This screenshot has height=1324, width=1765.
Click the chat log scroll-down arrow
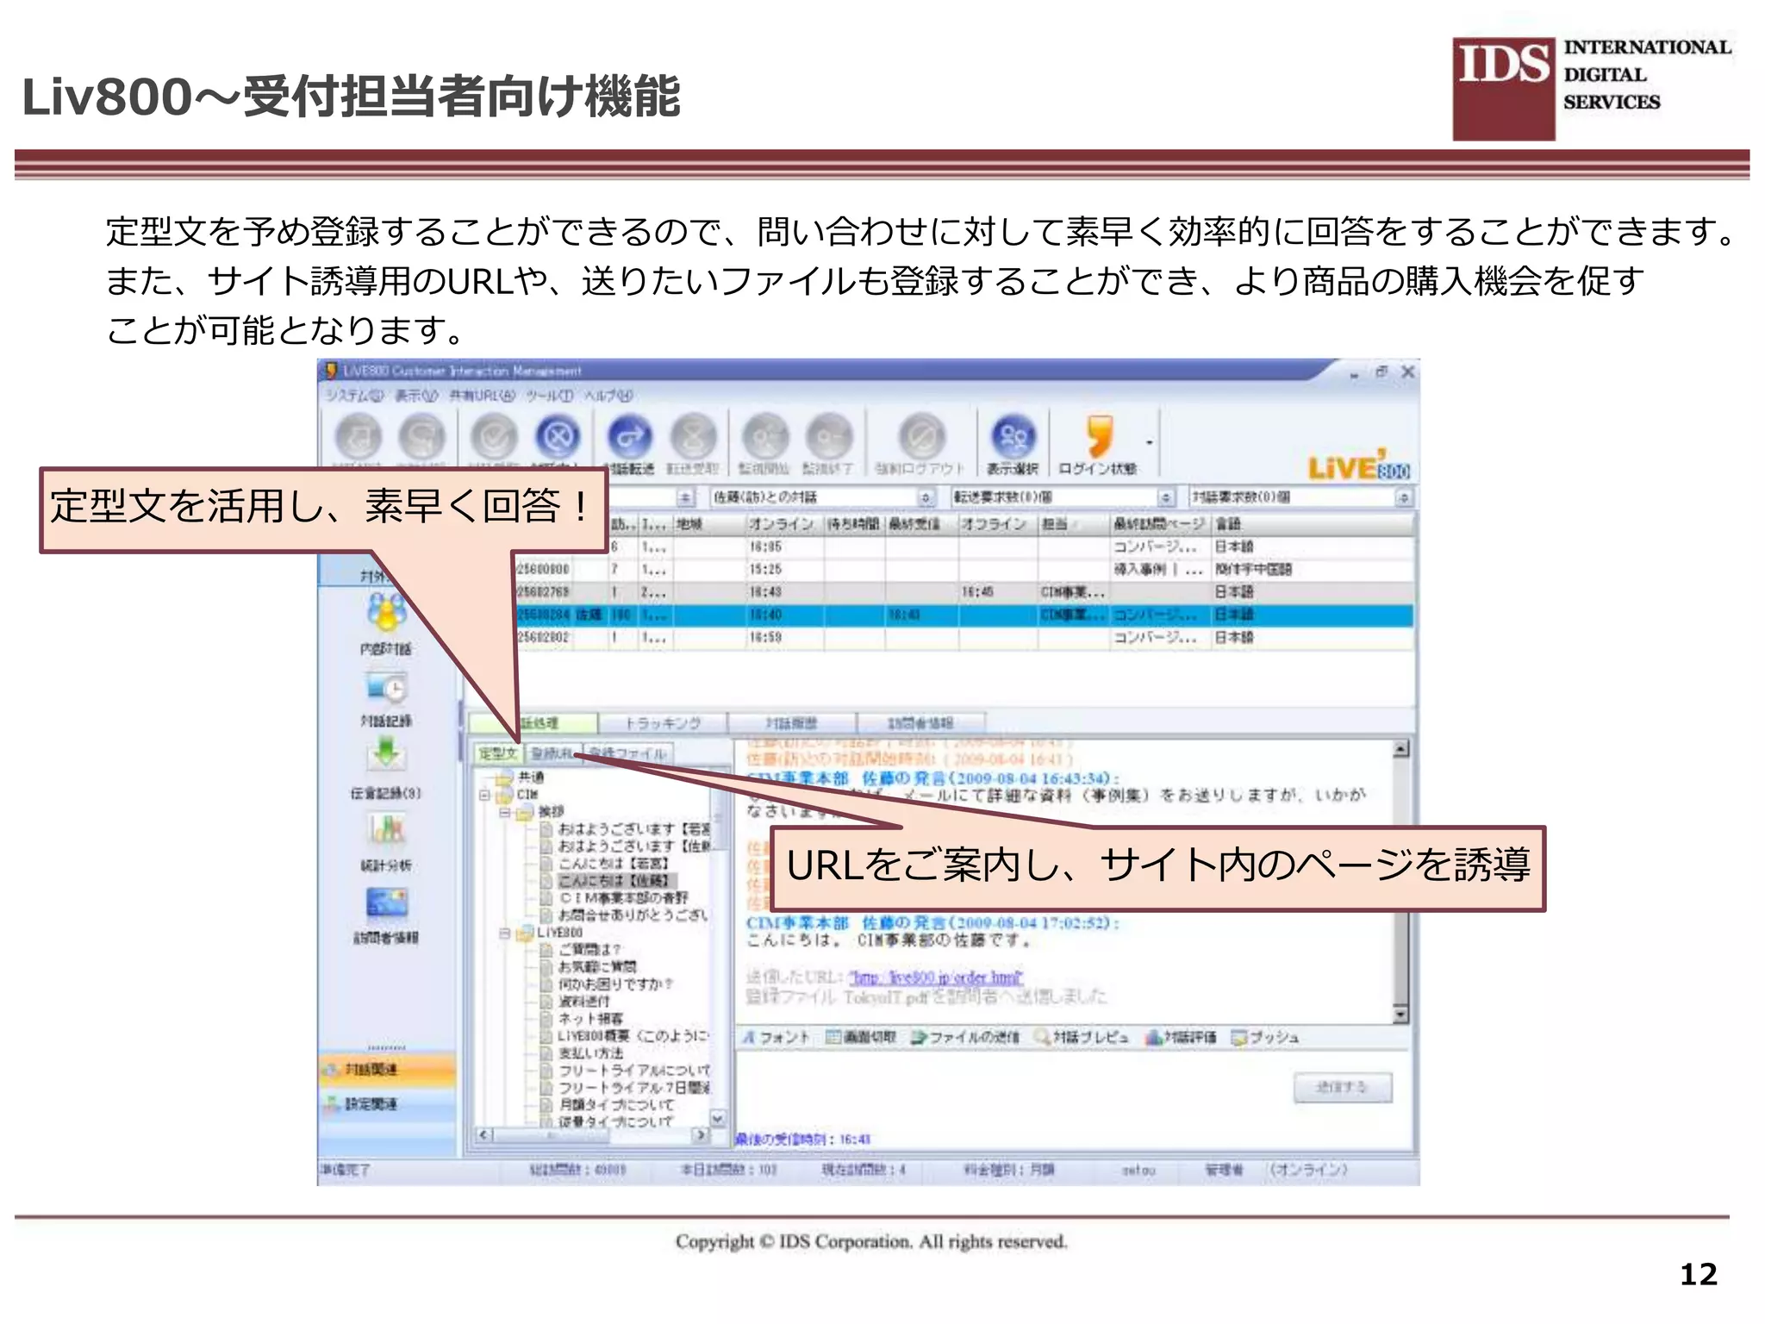(x=1401, y=1015)
